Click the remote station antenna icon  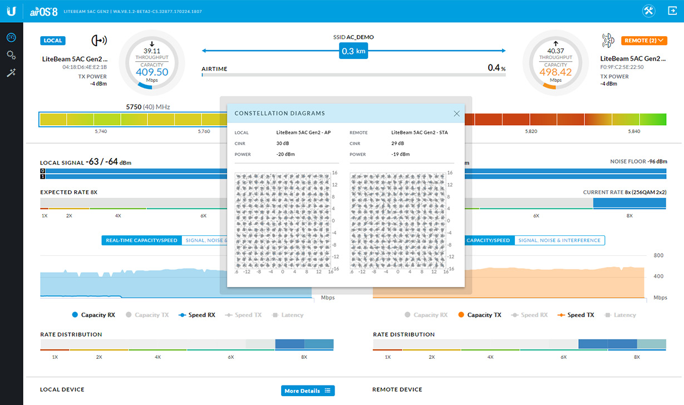[x=608, y=41]
